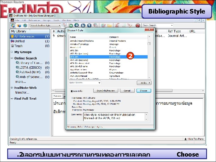Click the Cancel button in dialog
Screen dimensions: 216x162
[x=127, y=91]
